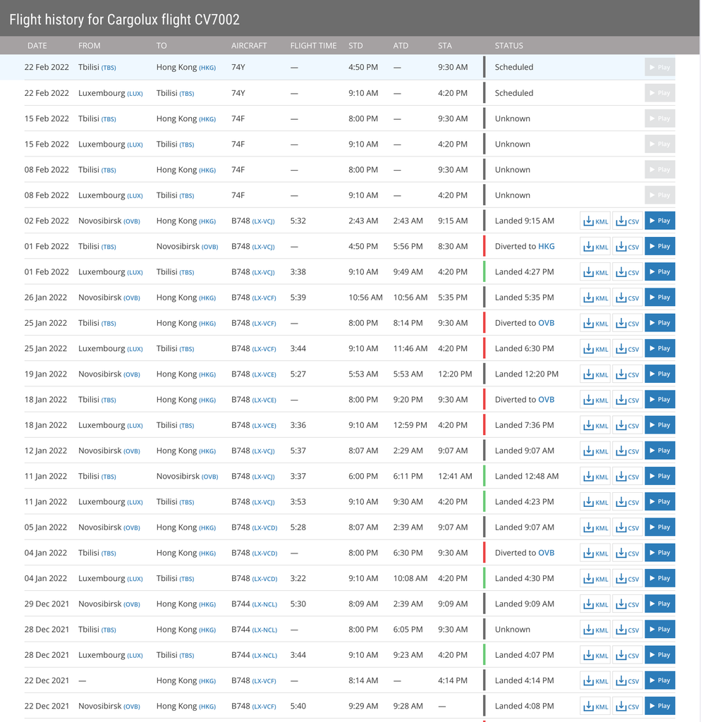Download KML for the 26 Jan 2022 flight
Image resolution: width=701 pixels, height=722 pixels.
[x=595, y=298]
